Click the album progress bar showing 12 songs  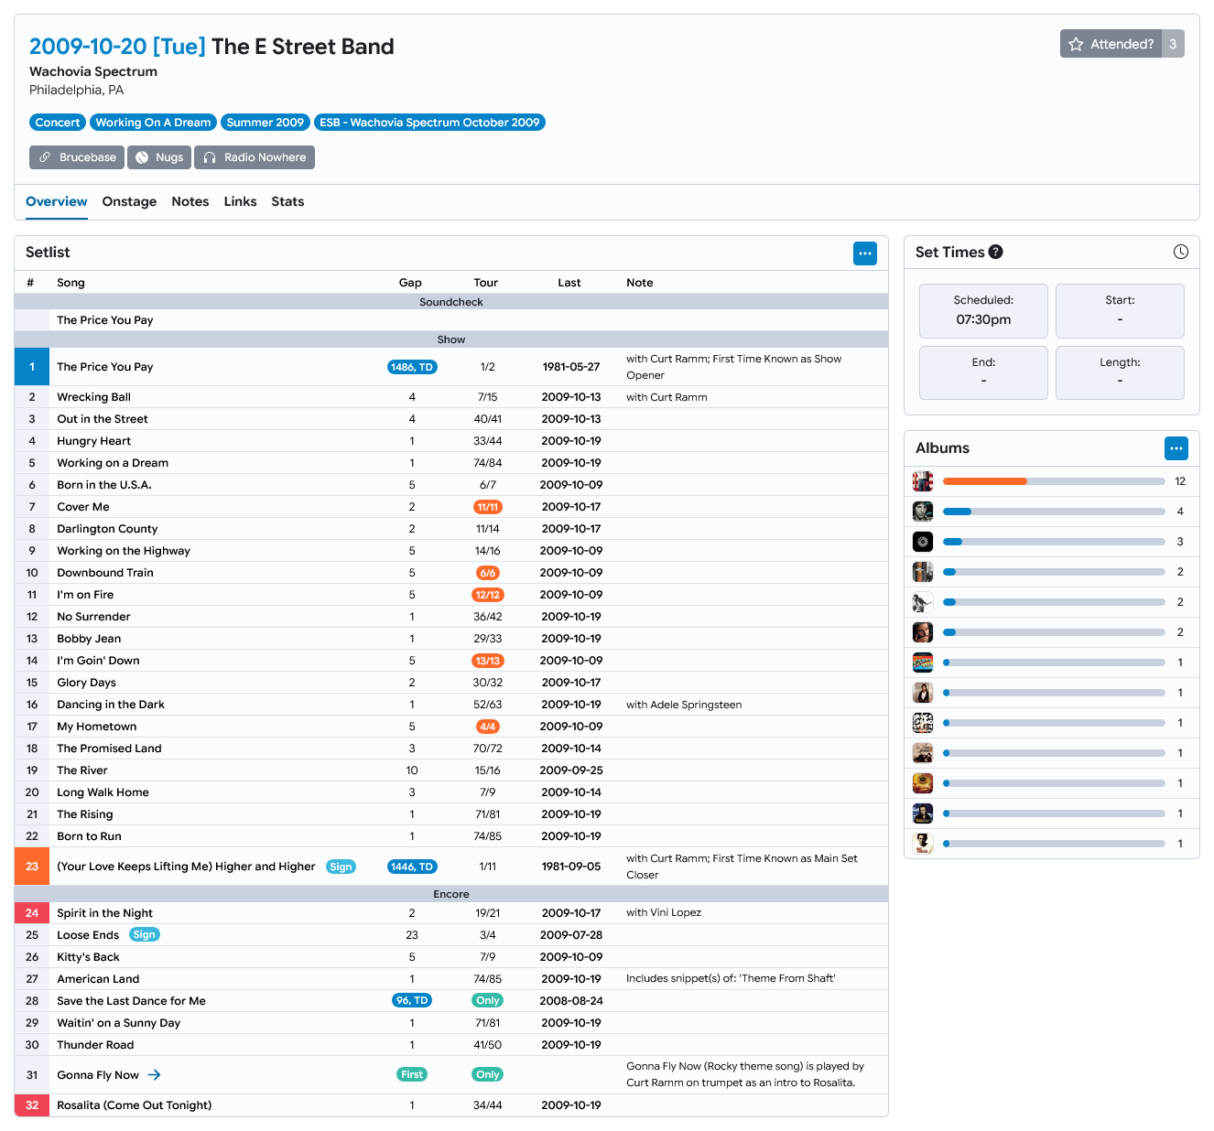click(1054, 481)
